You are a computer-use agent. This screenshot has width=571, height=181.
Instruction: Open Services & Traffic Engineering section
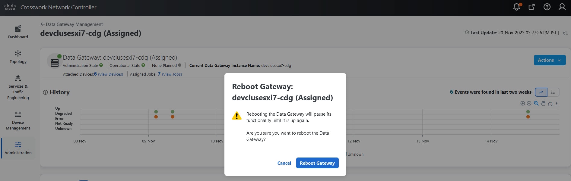[x=18, y=87]
